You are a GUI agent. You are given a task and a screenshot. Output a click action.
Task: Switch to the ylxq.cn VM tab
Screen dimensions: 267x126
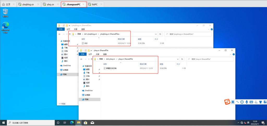point(50,4)
